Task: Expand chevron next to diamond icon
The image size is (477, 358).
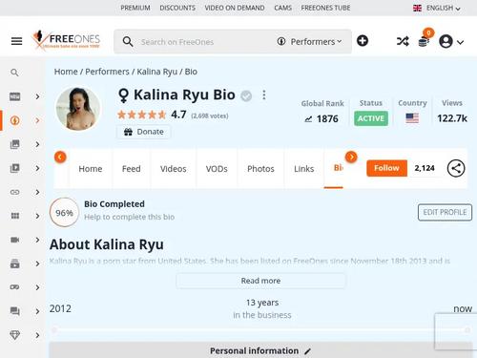Action: [x=37, y=335]
